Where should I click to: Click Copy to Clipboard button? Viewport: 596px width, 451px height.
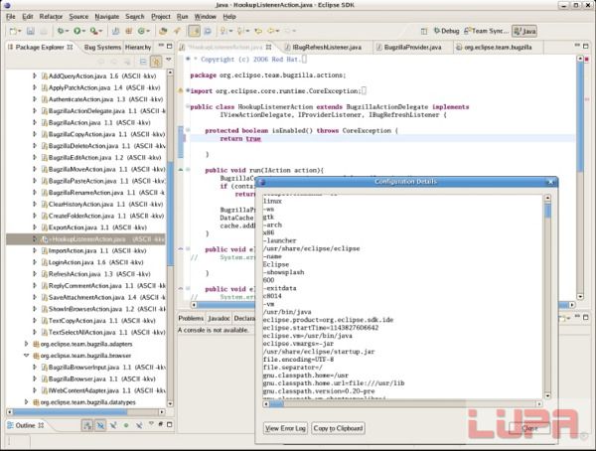(x=338, y=428)
